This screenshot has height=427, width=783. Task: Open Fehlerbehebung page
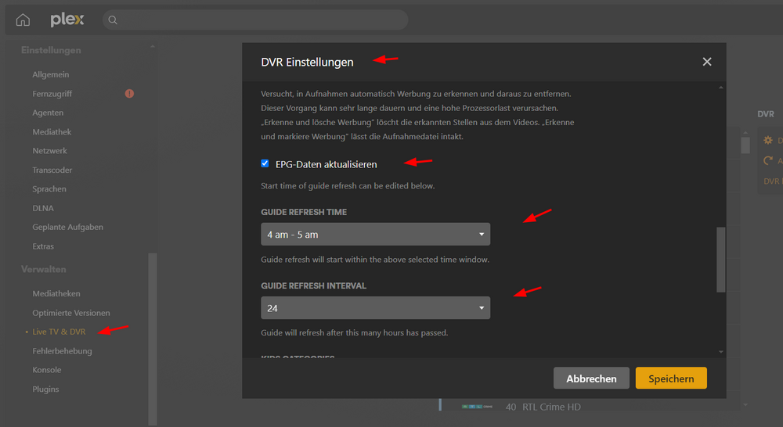[x=63, y=351]
